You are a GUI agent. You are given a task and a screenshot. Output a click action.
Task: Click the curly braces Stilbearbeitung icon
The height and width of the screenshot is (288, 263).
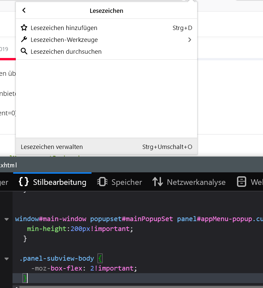pyautogui.click(x=24, y=182)
